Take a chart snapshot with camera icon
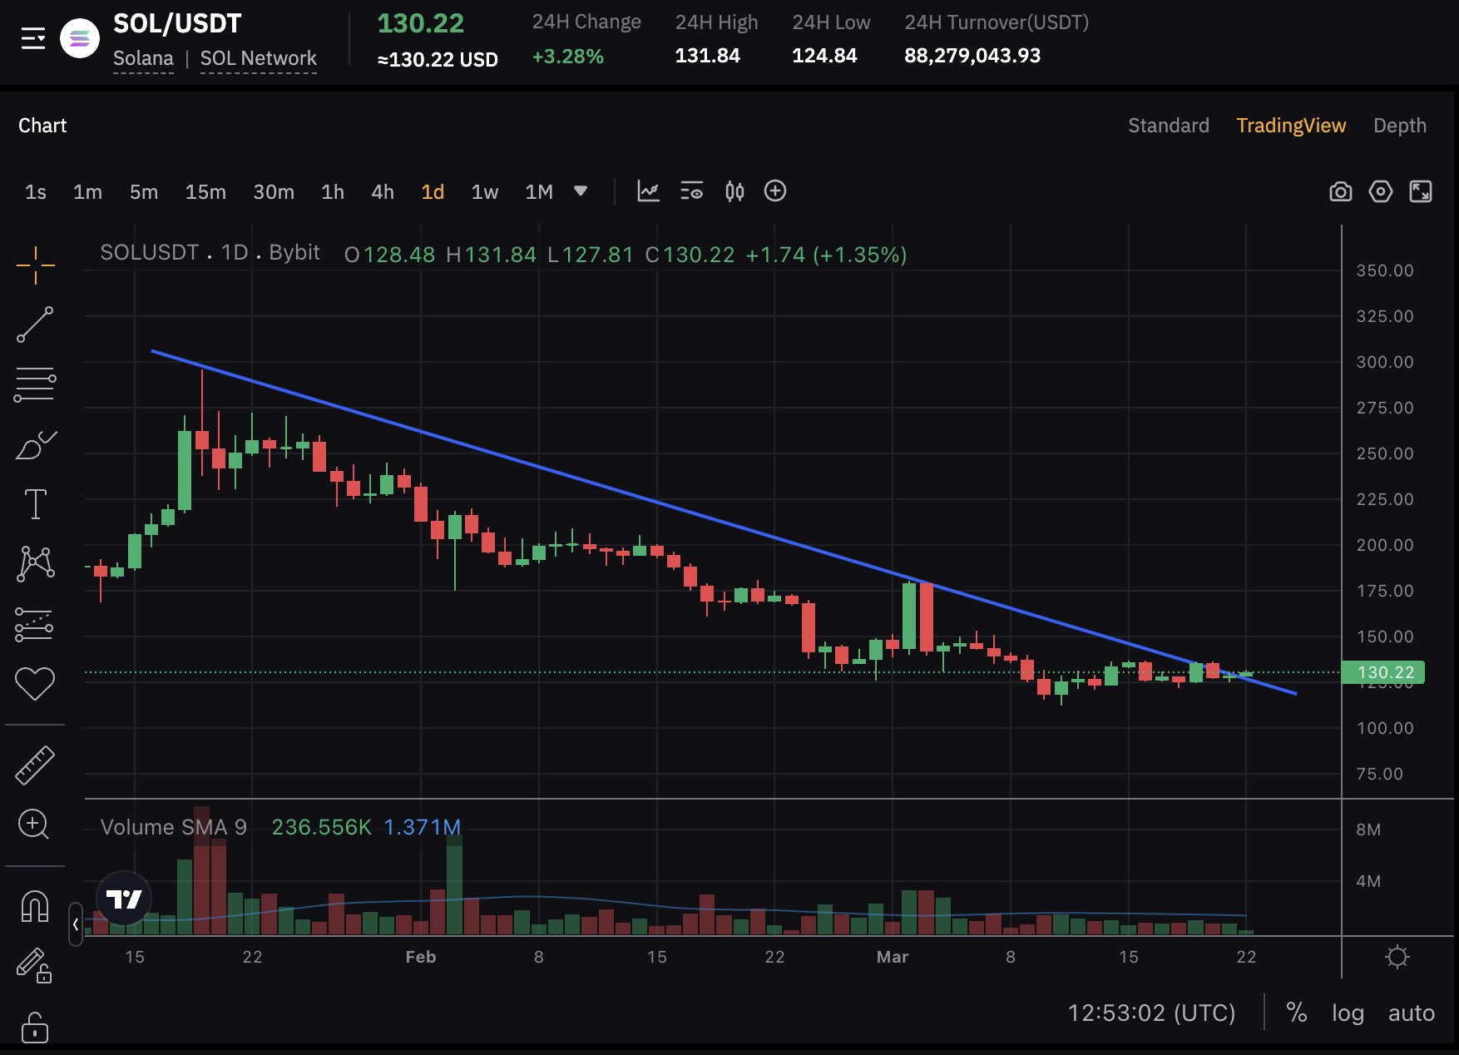 [1340, 192]
